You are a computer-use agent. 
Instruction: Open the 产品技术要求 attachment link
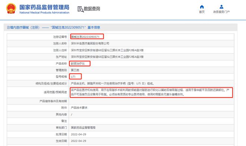pyautogui.click(x=79, y=108)
